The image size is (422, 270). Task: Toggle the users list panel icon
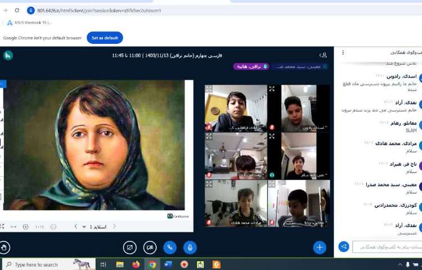coord(323,55)
